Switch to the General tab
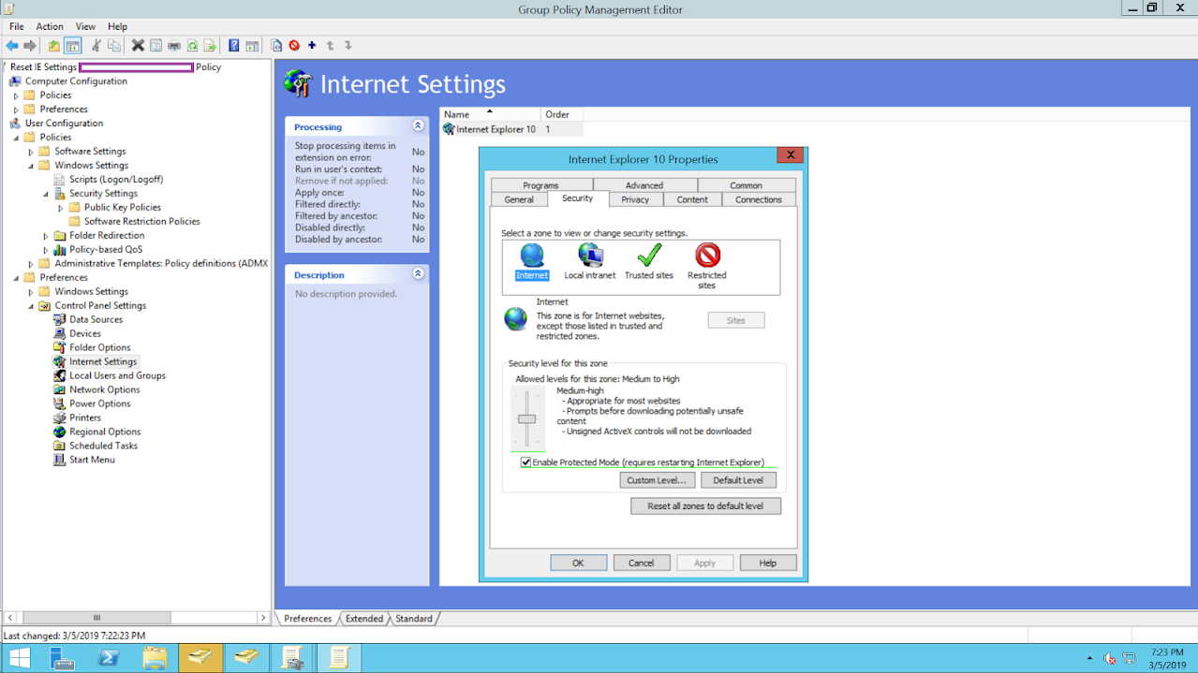The image size is (1198, 673). [519, 199]
